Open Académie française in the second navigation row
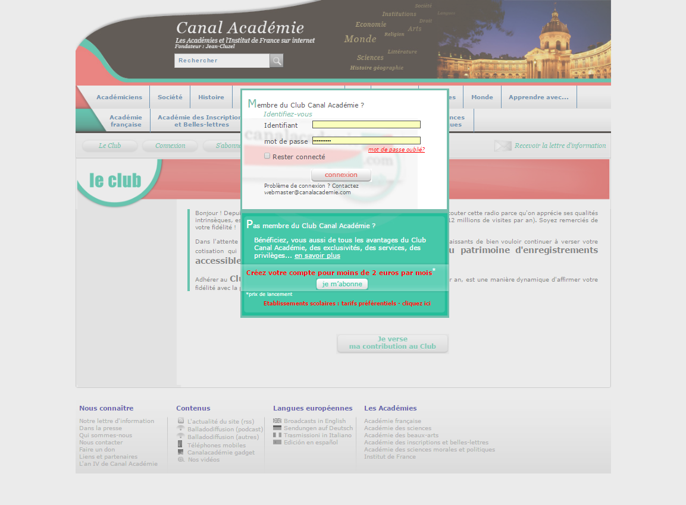Viewport: 686px width, 505px height. pos(126,121)
